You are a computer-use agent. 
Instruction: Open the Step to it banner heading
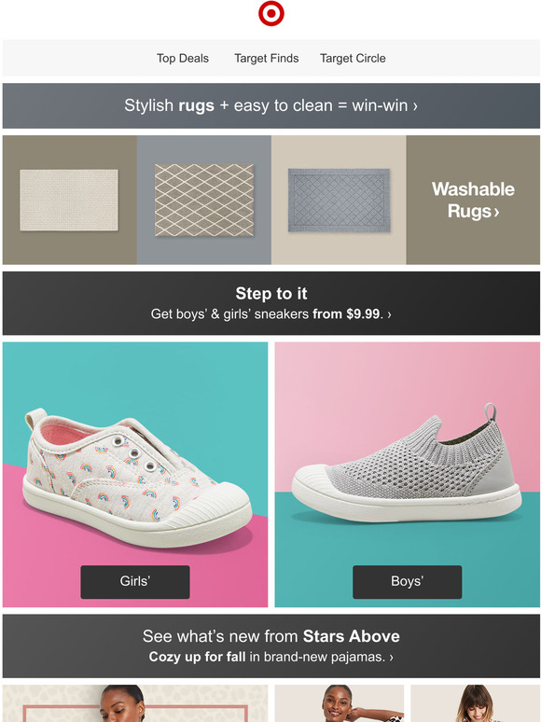pos(270,293)
